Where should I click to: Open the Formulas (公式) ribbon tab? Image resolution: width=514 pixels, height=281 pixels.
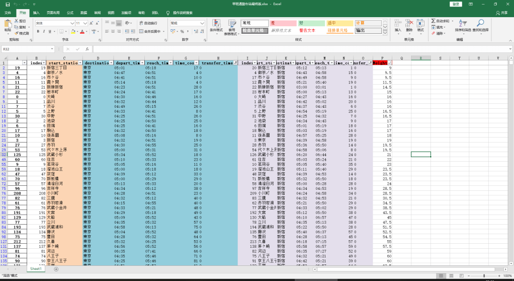click(x=70, y=12)
